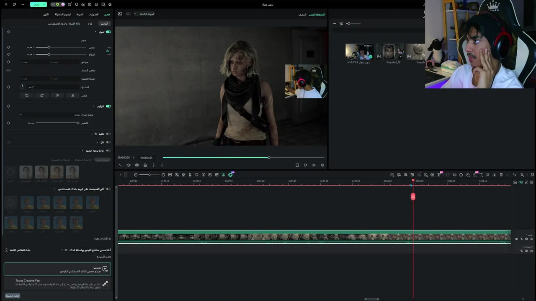536x301 pixels.
Task: Click the Reset button at panel bottom
Action: [x=13, y=296]
